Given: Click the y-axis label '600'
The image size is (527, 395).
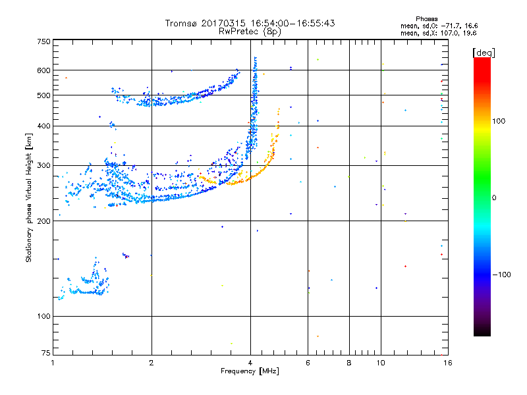Looking at the screenshot, I should [43, 70].
